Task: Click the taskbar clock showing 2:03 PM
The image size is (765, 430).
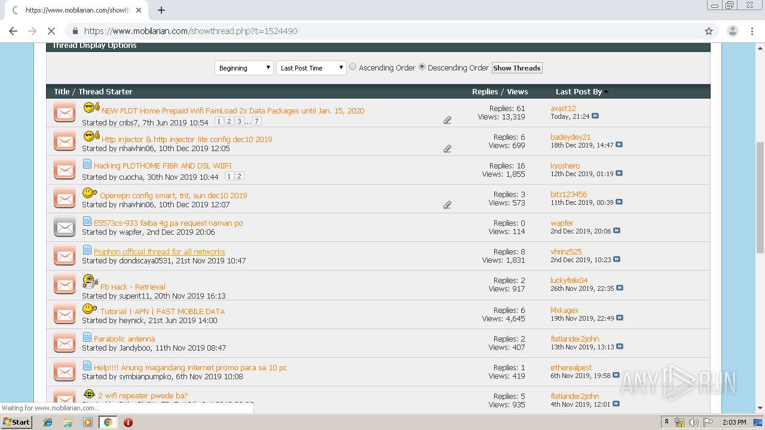Action: (x=734, y=422)
